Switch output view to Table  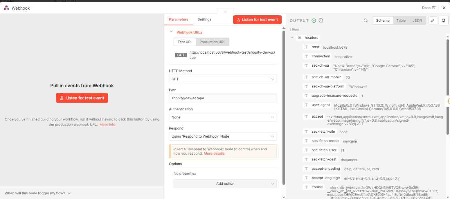[401, 20]
